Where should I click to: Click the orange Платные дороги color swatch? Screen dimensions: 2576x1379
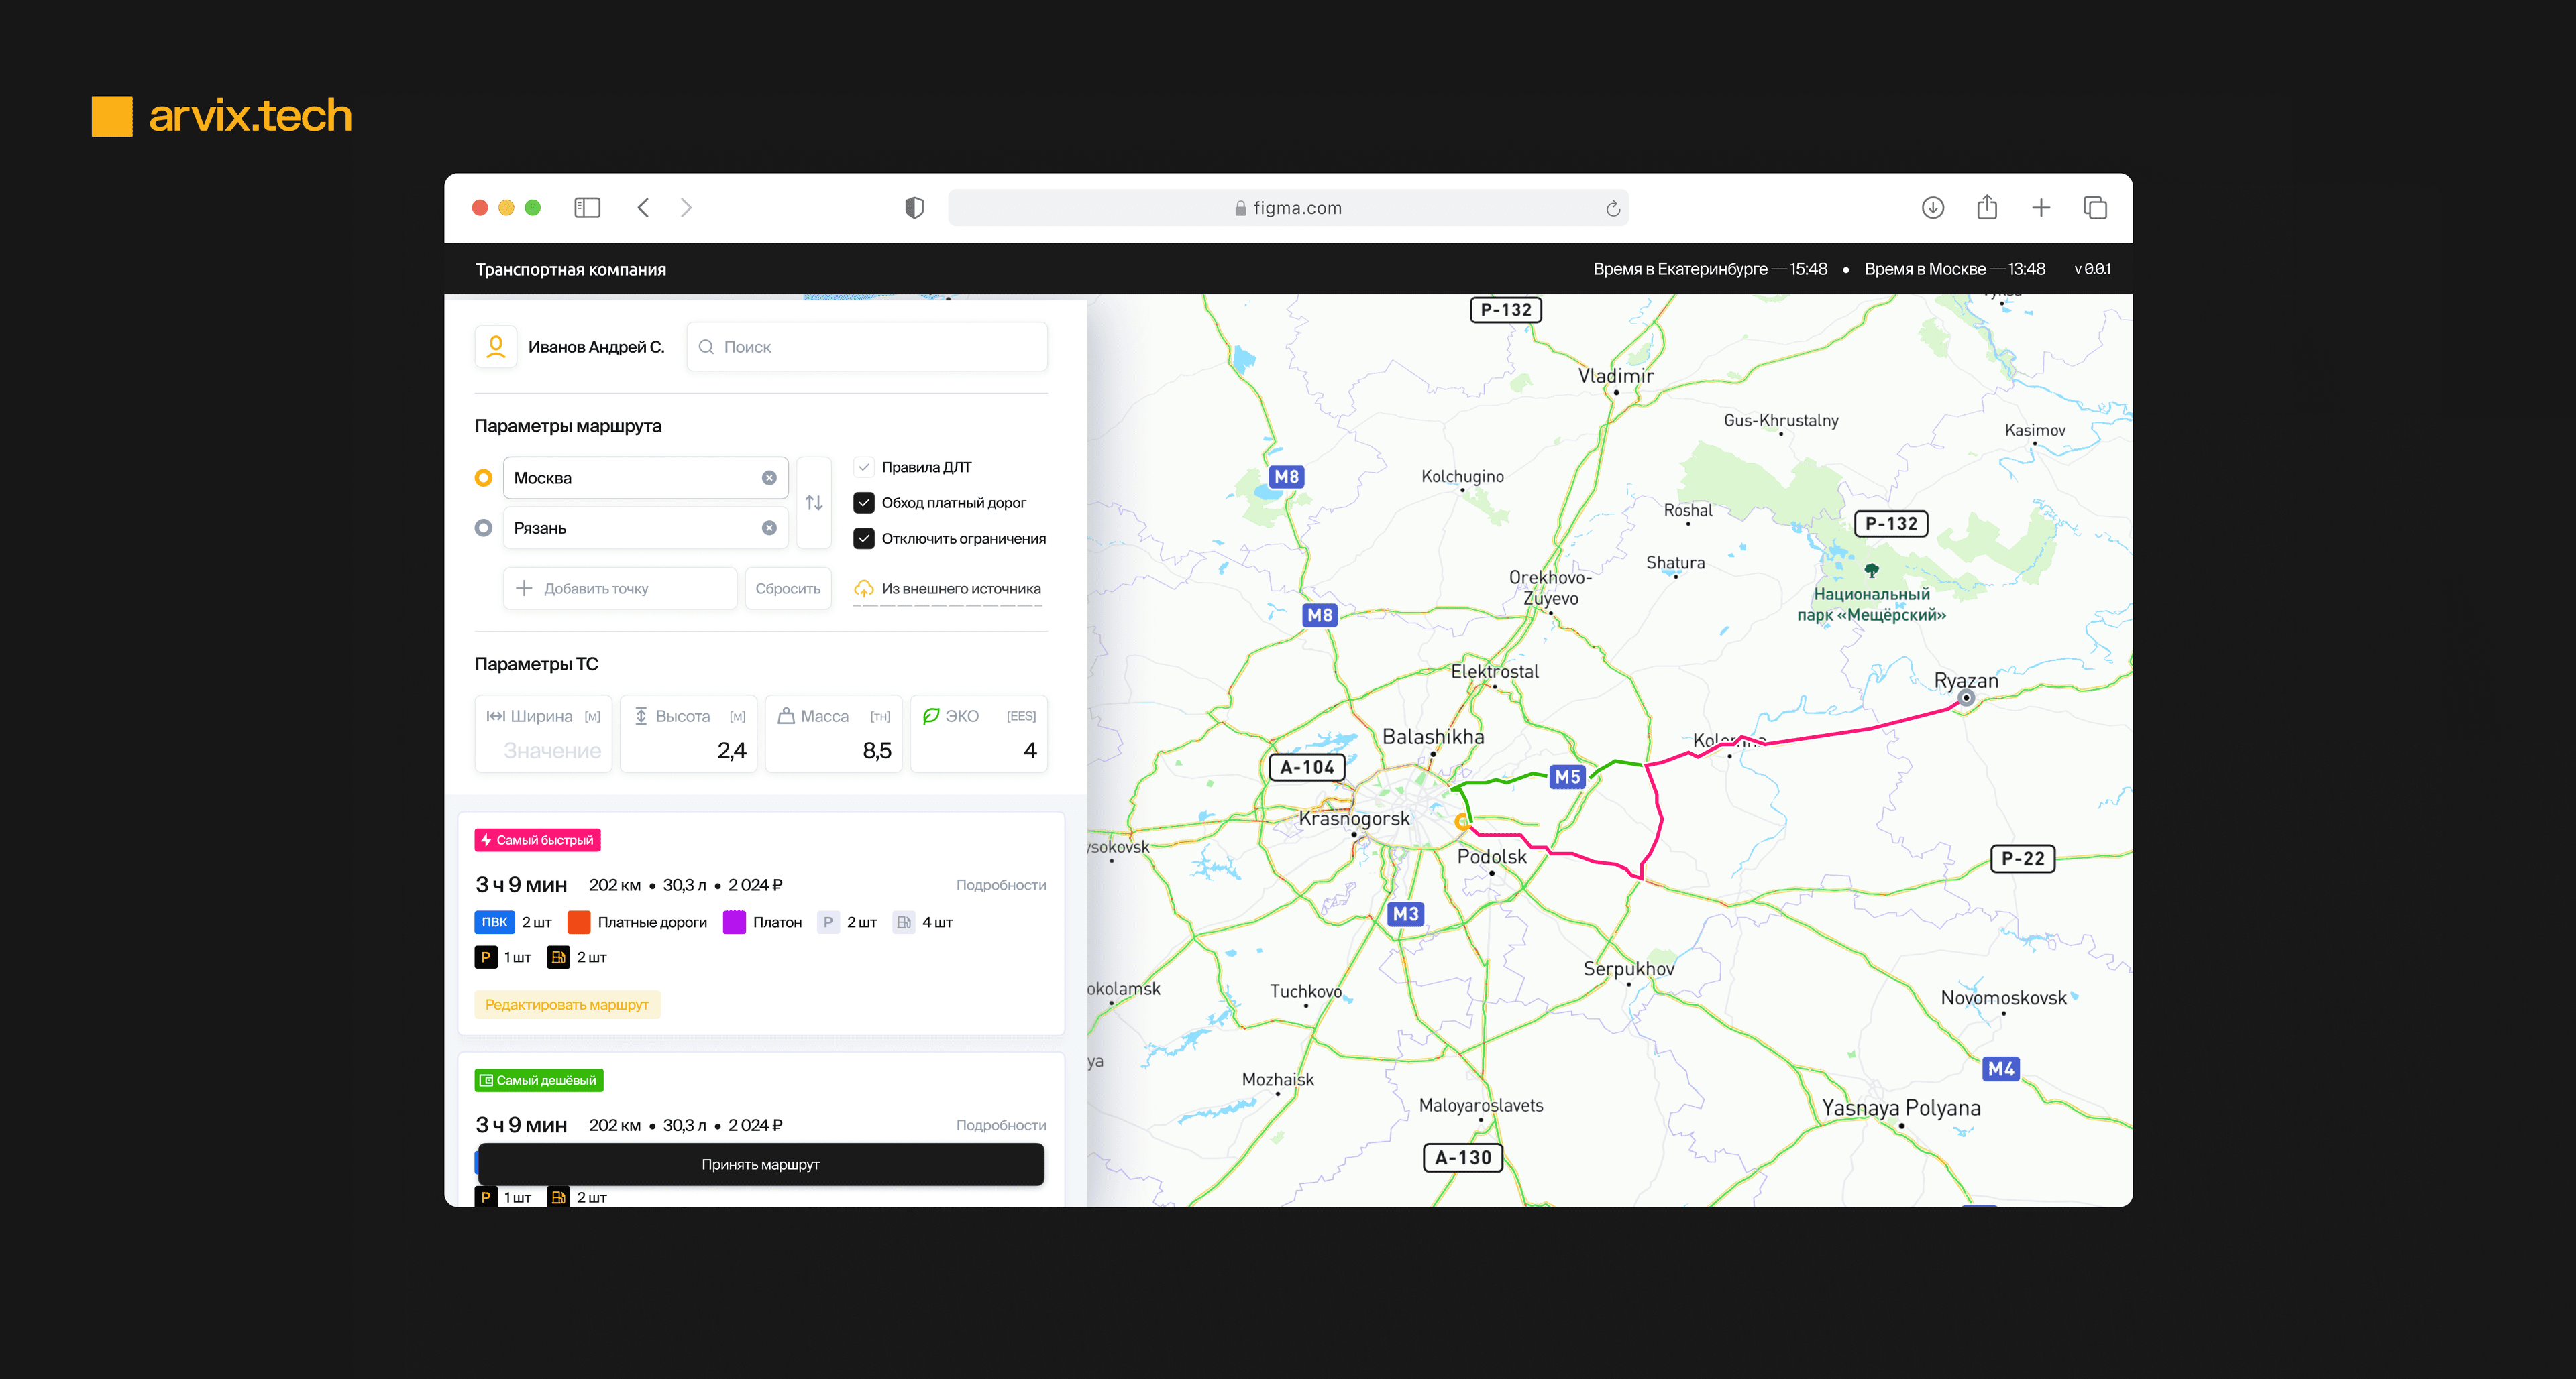tap(579, 922)
